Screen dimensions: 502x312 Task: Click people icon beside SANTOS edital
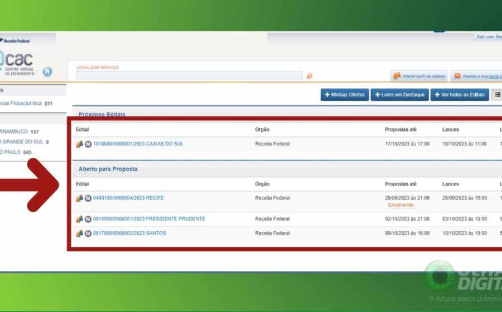[79, 233]
